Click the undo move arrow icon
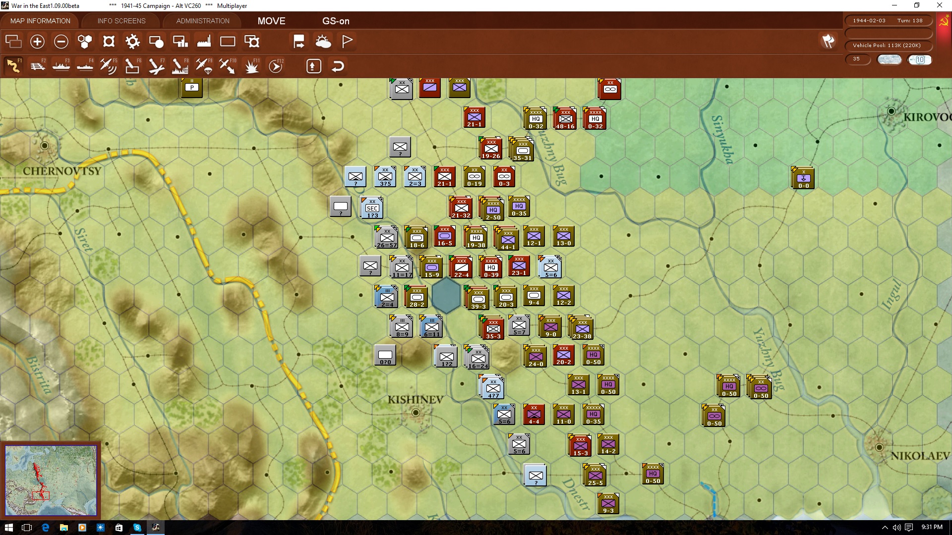This screenshot has width=952, height=535. [x=338, y=66]
